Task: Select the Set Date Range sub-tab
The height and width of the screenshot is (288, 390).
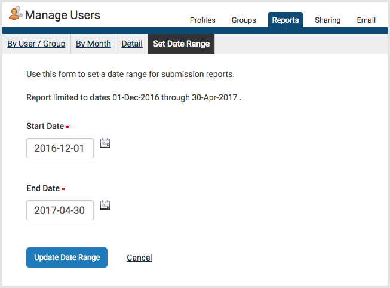Action: 182,44
